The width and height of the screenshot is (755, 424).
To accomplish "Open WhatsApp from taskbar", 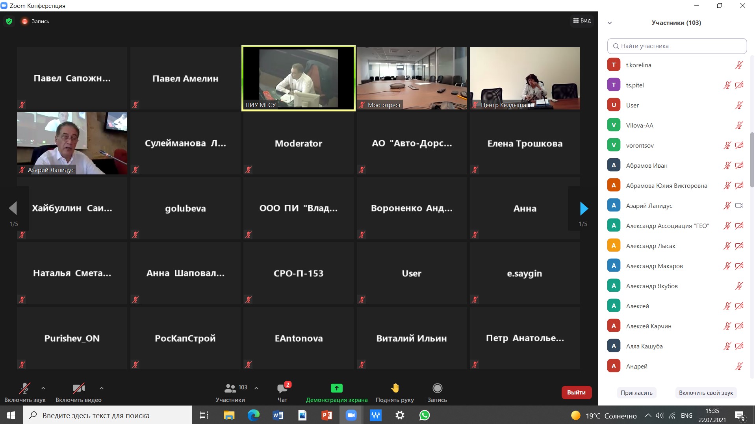I will tap(424, 415).
